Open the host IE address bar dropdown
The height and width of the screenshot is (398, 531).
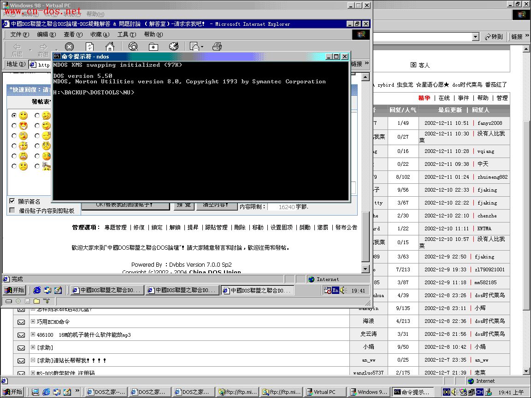(x=476, y=36)
